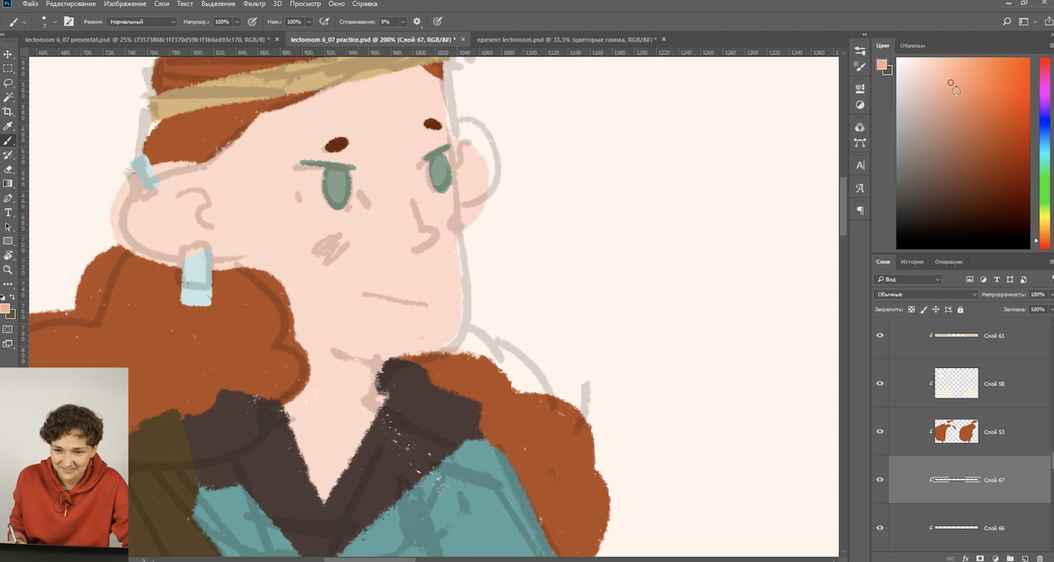1054x562 pixels.
Task: Select the Zoom tool
Action: pyautogui.click(x=8, y=269)
